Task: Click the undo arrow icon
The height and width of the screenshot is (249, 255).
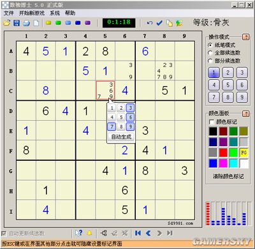Action: click(150, 23)
